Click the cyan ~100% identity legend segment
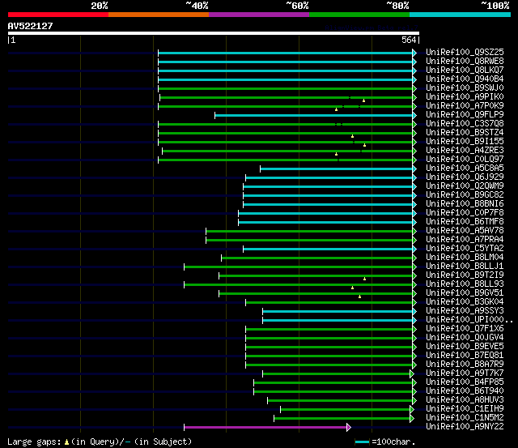The width and height of the screenshot is (518, 448). 460,15
